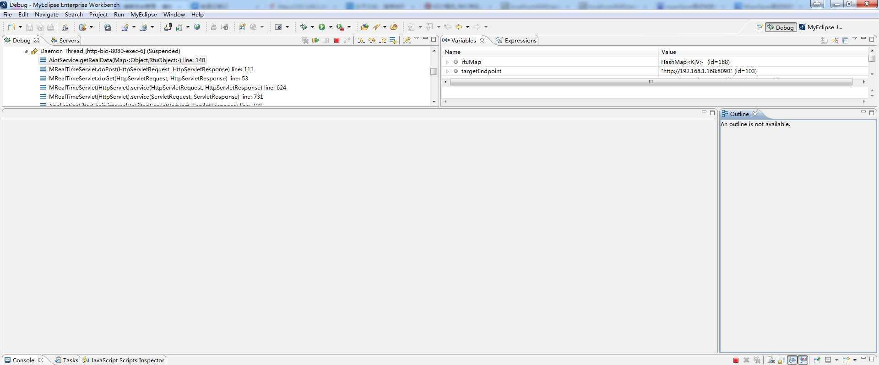Select AiotService.getRealData stack frame line 140

pos(123,60)
